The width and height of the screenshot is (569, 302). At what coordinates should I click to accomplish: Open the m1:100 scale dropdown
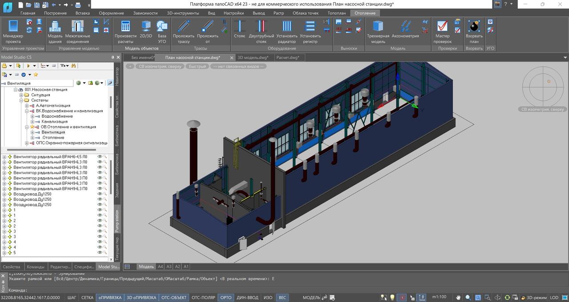click(x=439, y=298)
